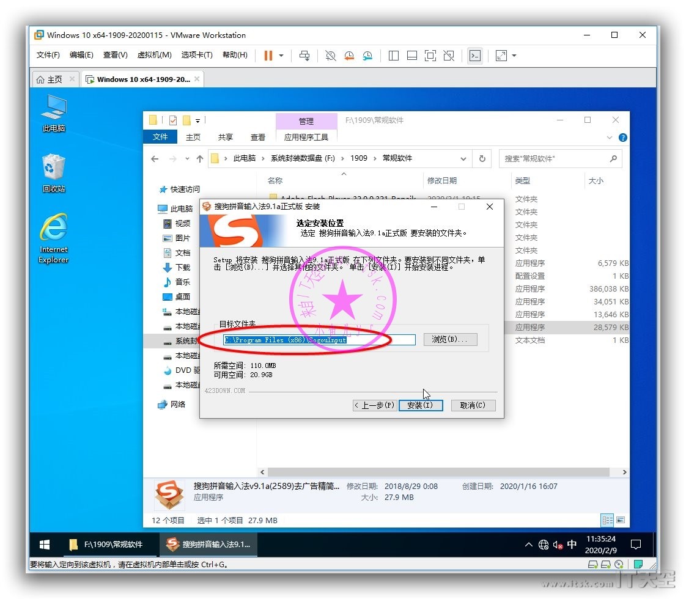Open the VMware 查看(V) menu

click(115, 54)
